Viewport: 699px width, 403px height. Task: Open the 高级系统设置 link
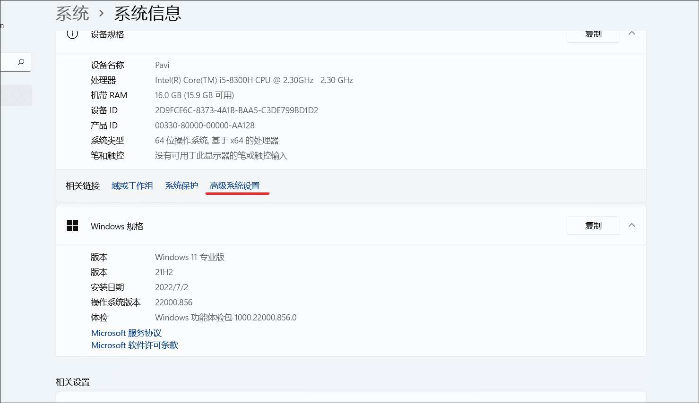coord(235,186)
